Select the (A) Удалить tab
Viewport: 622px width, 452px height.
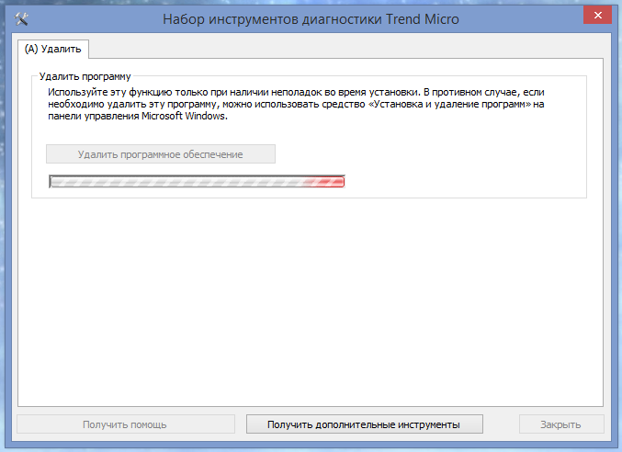(x=53, y=49)
